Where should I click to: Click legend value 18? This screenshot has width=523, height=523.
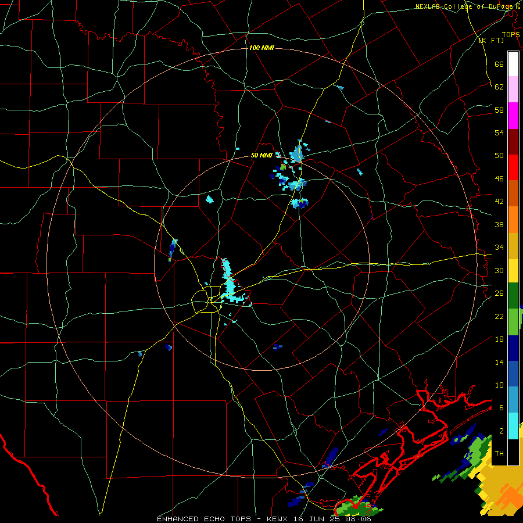click(499, 339)
